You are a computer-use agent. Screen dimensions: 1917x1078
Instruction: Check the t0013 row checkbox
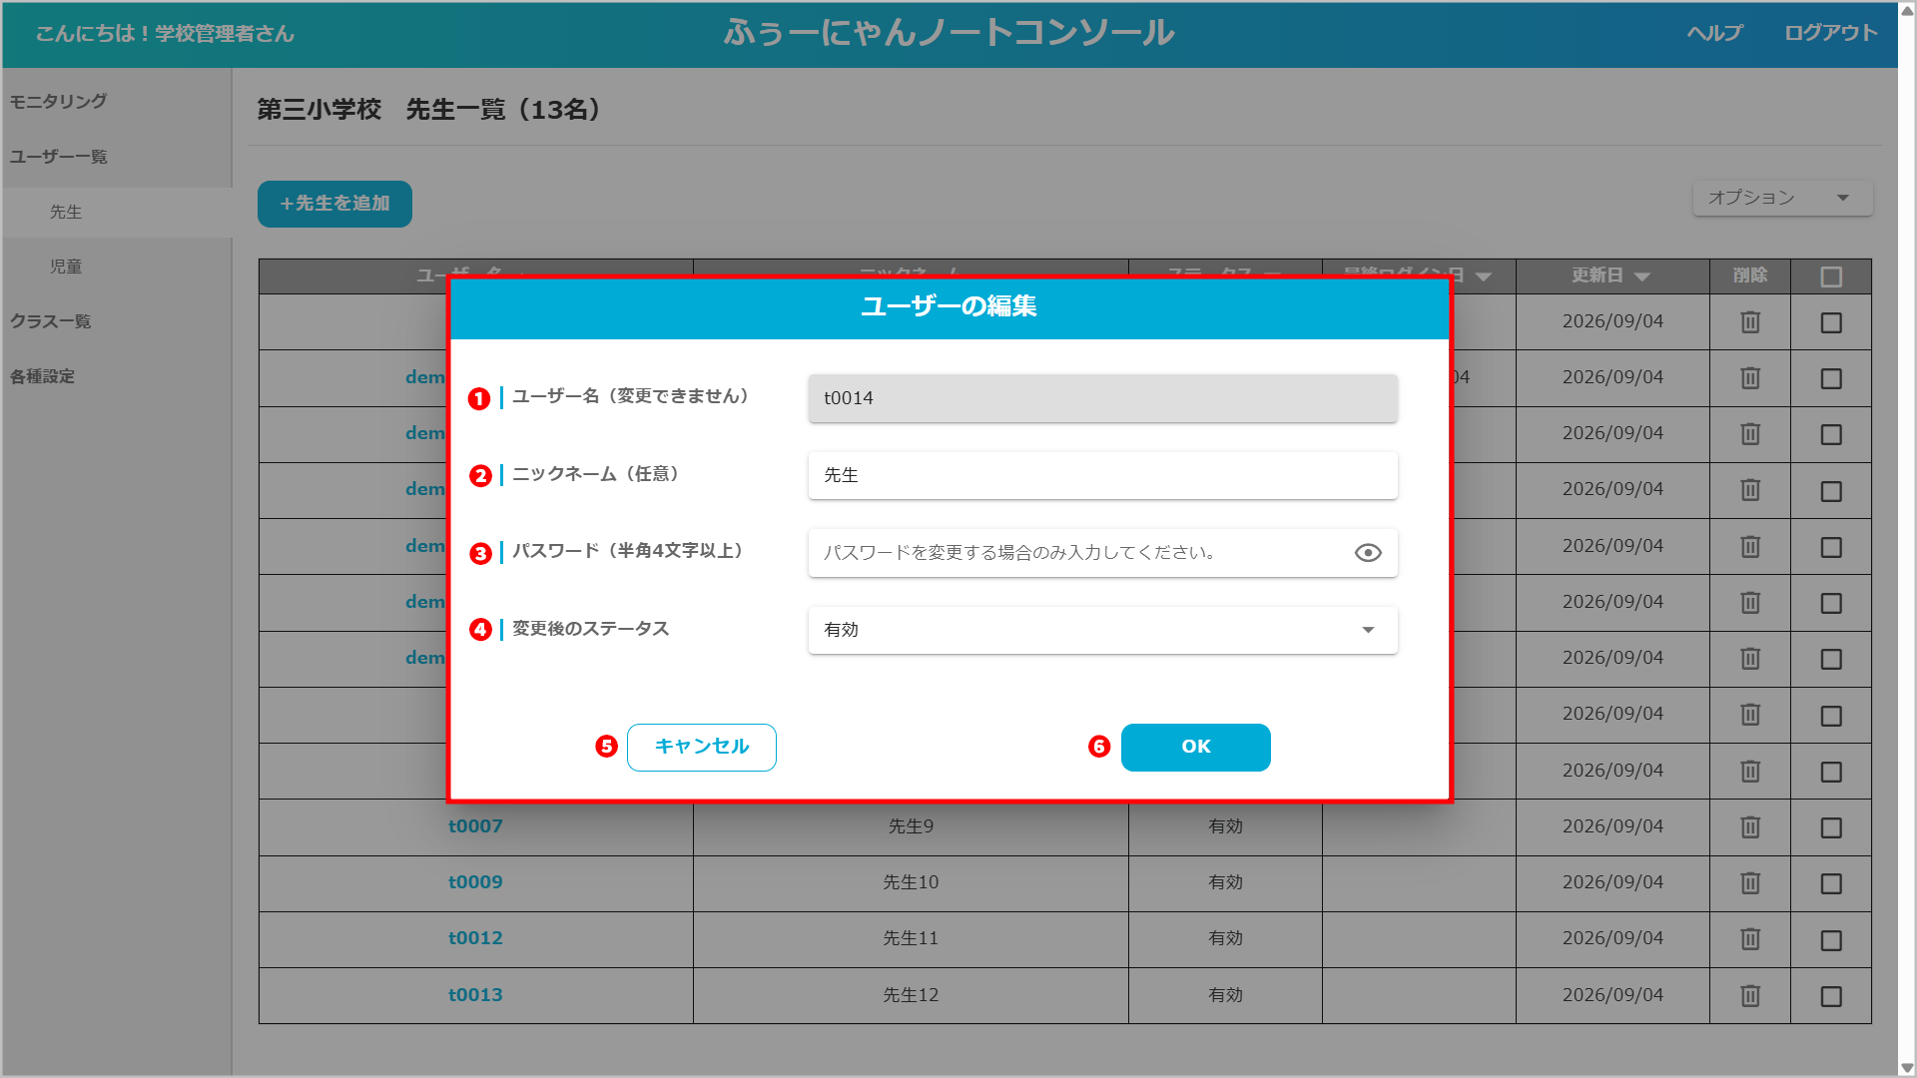(x=1831, y=996)
